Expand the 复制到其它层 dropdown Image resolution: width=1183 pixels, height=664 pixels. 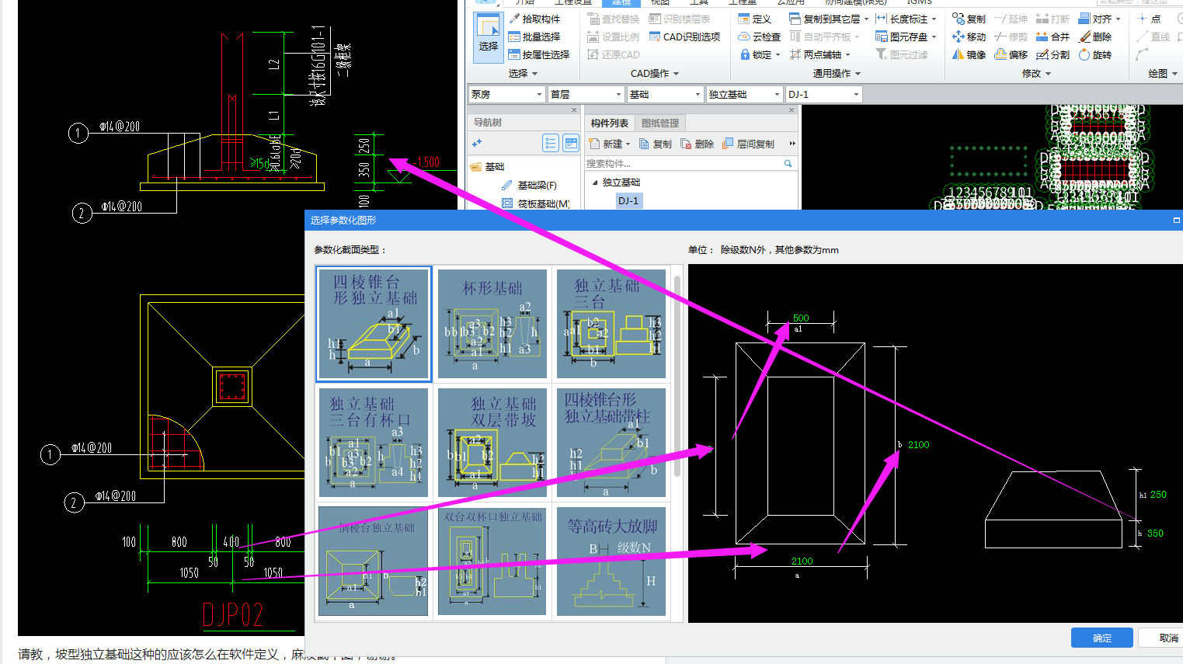(865, 19)
